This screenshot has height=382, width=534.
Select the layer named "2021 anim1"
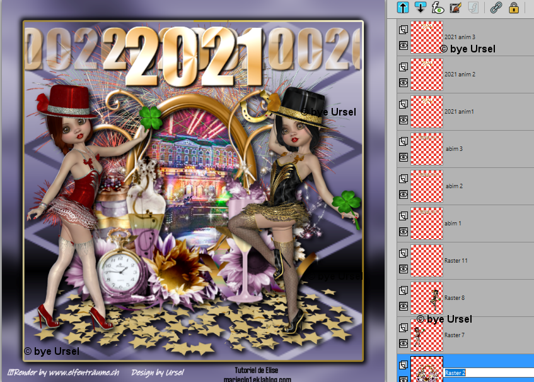pos(459,111)
